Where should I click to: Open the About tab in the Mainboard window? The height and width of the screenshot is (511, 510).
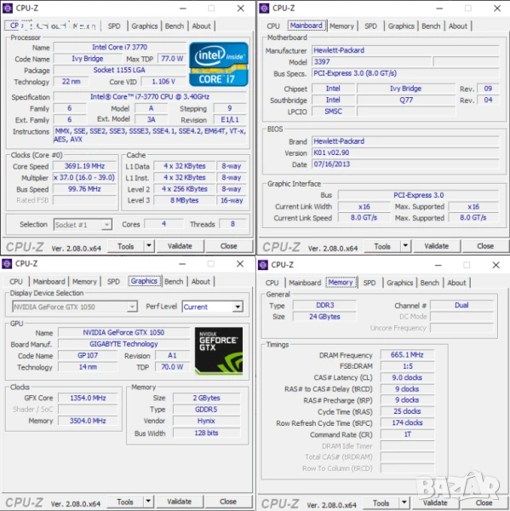point(458,26)
